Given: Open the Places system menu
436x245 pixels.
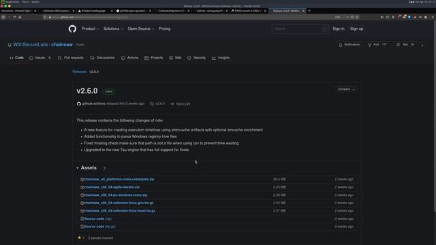Looking at the screenshot, I should coord(25,1).
